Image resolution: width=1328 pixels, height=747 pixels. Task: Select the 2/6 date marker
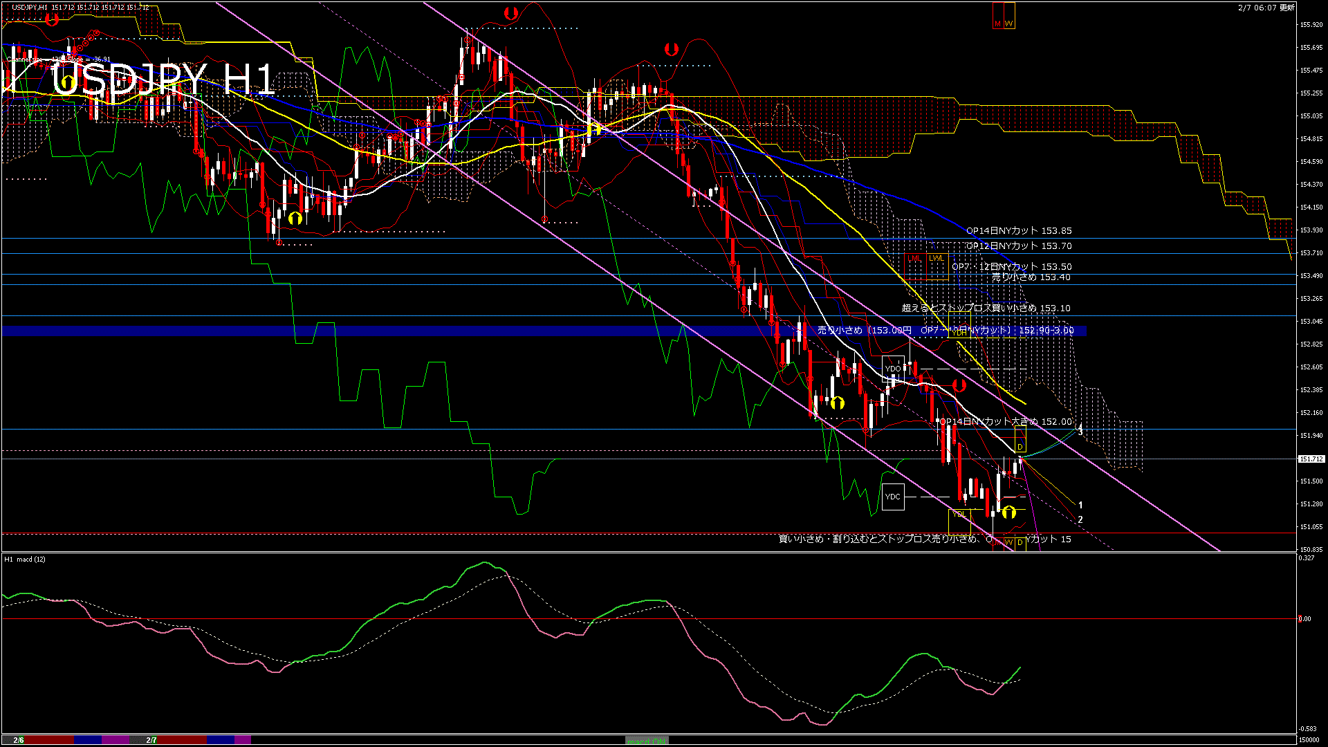click(19, 740)
